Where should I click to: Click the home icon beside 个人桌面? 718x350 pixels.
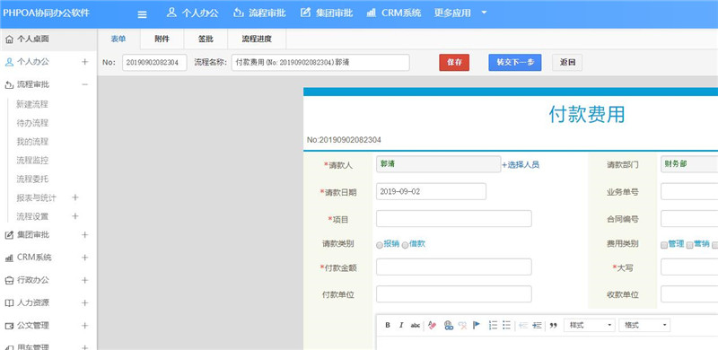tap(9, 39)
